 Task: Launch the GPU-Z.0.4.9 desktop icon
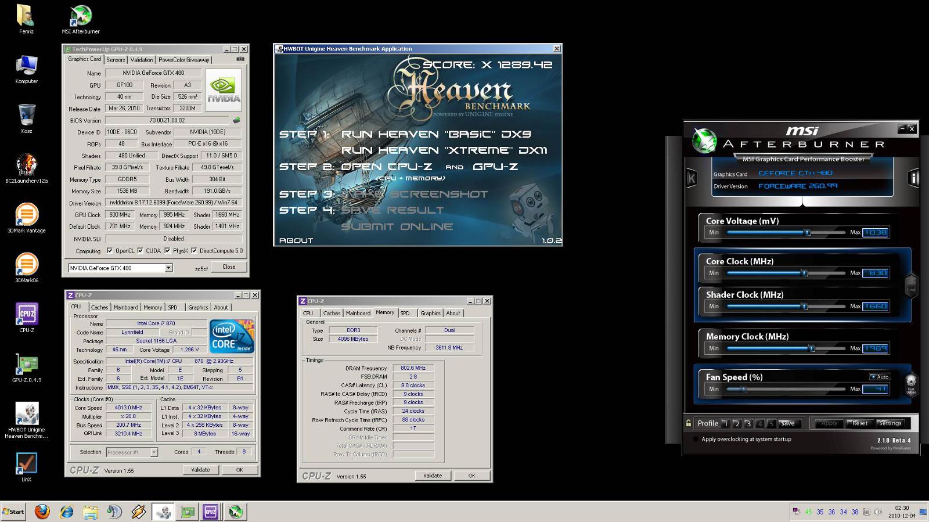pyautogui.click(x=26, y=368)
